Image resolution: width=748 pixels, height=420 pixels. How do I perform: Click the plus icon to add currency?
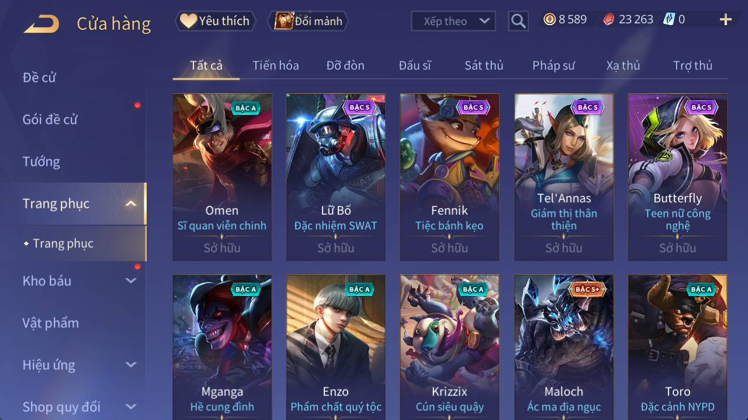coord(726,20)
